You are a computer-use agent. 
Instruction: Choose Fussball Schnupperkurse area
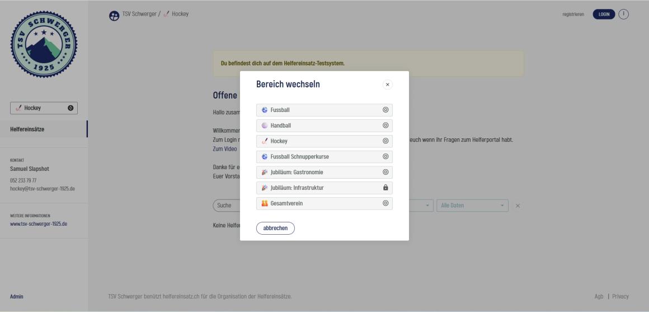[324, 157]
